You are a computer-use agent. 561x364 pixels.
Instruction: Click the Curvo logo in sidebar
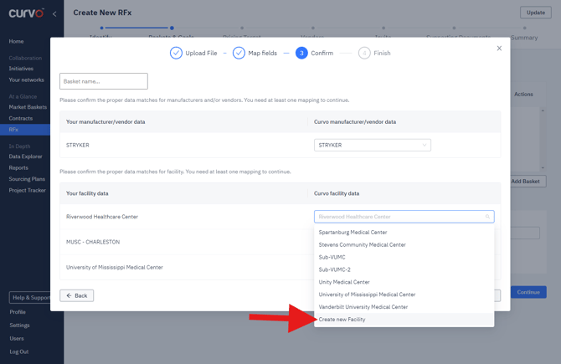(x=26, y=13)
